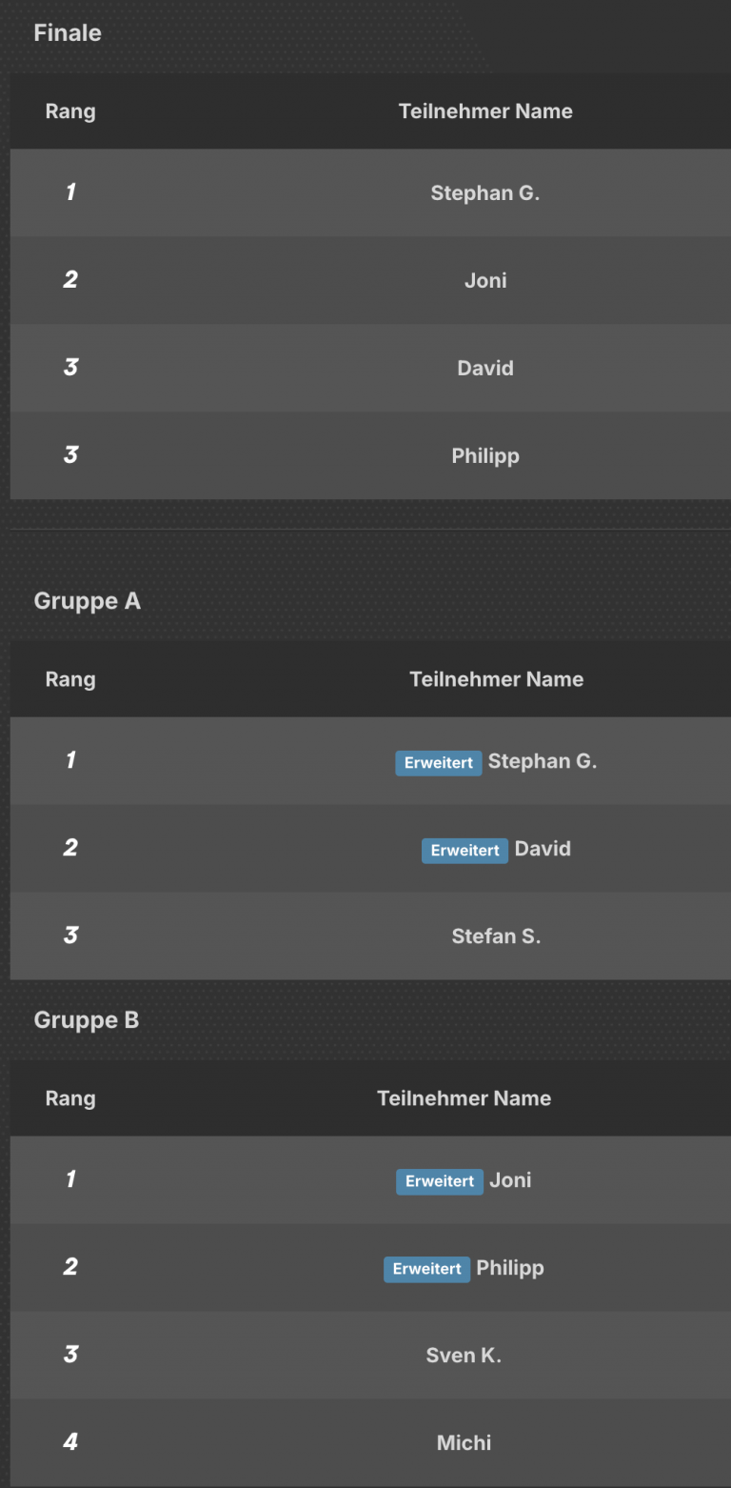Click the Gruppe B heading
The width and height of the screenshot is (731, 1488).
tap(87, 1020)
